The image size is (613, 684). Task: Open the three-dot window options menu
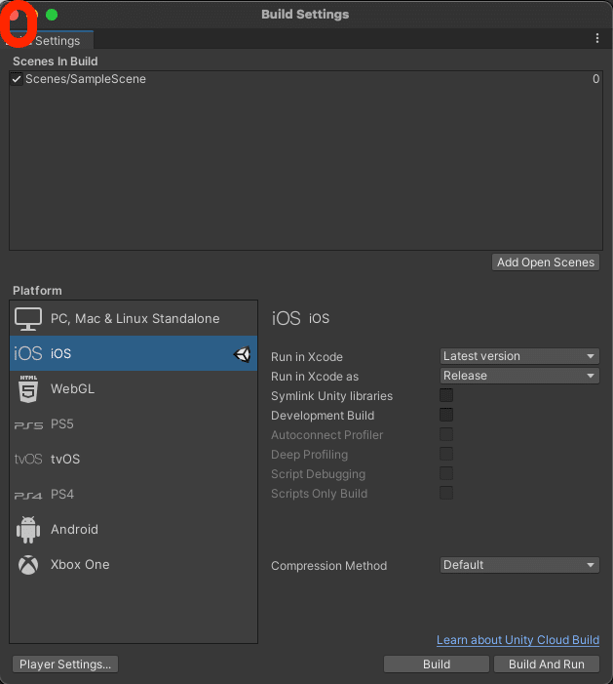tap(596, 38)
